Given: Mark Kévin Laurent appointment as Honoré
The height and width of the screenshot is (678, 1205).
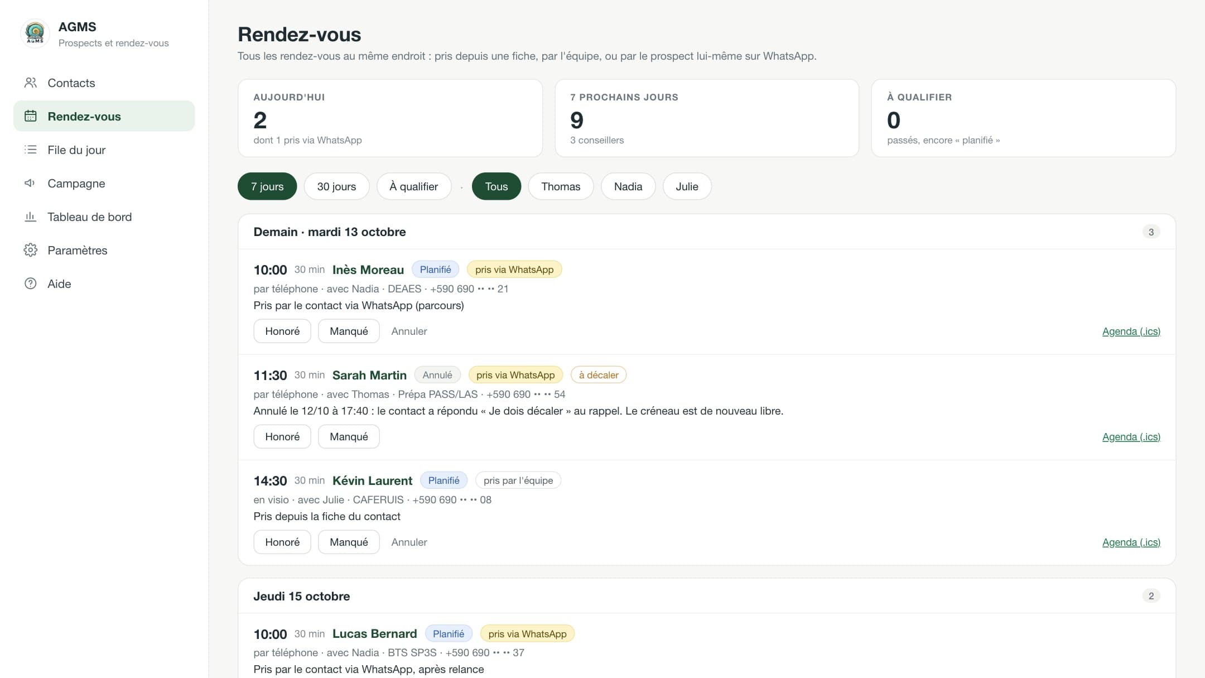Looking at the screenshot, I should [x=282, y=542].
